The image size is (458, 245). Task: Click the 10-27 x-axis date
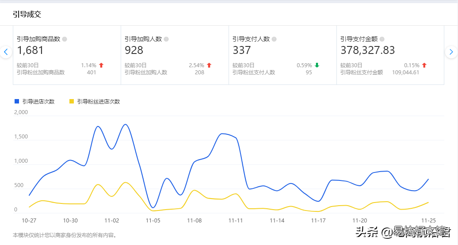pos(29,221)
